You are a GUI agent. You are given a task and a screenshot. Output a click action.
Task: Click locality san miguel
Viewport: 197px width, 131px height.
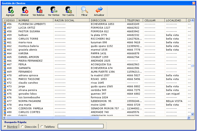[173, 94]
